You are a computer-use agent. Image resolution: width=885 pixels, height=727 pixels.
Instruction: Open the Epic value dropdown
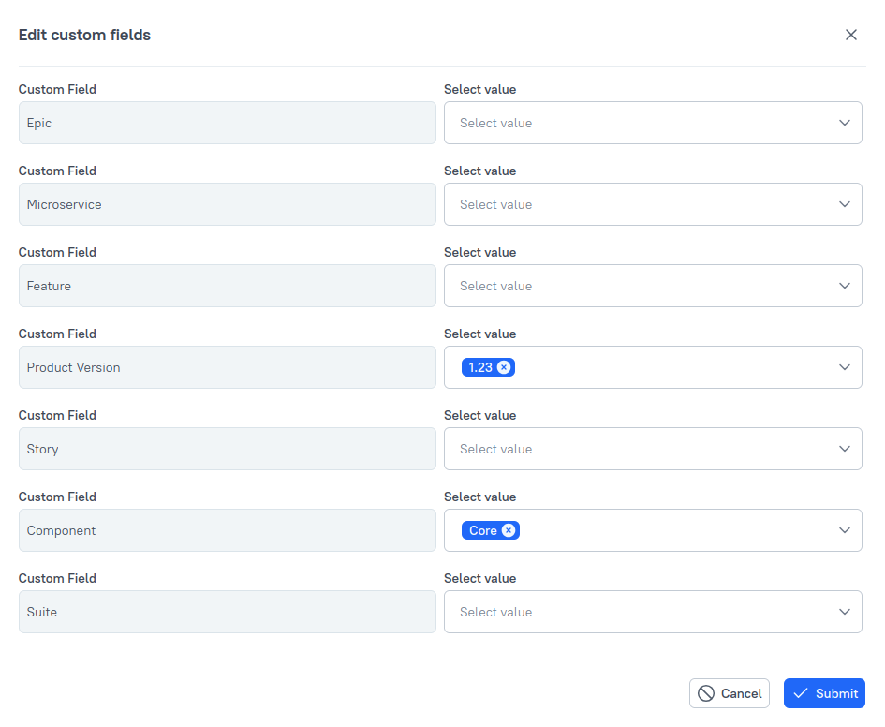click(x=844, y=123)
